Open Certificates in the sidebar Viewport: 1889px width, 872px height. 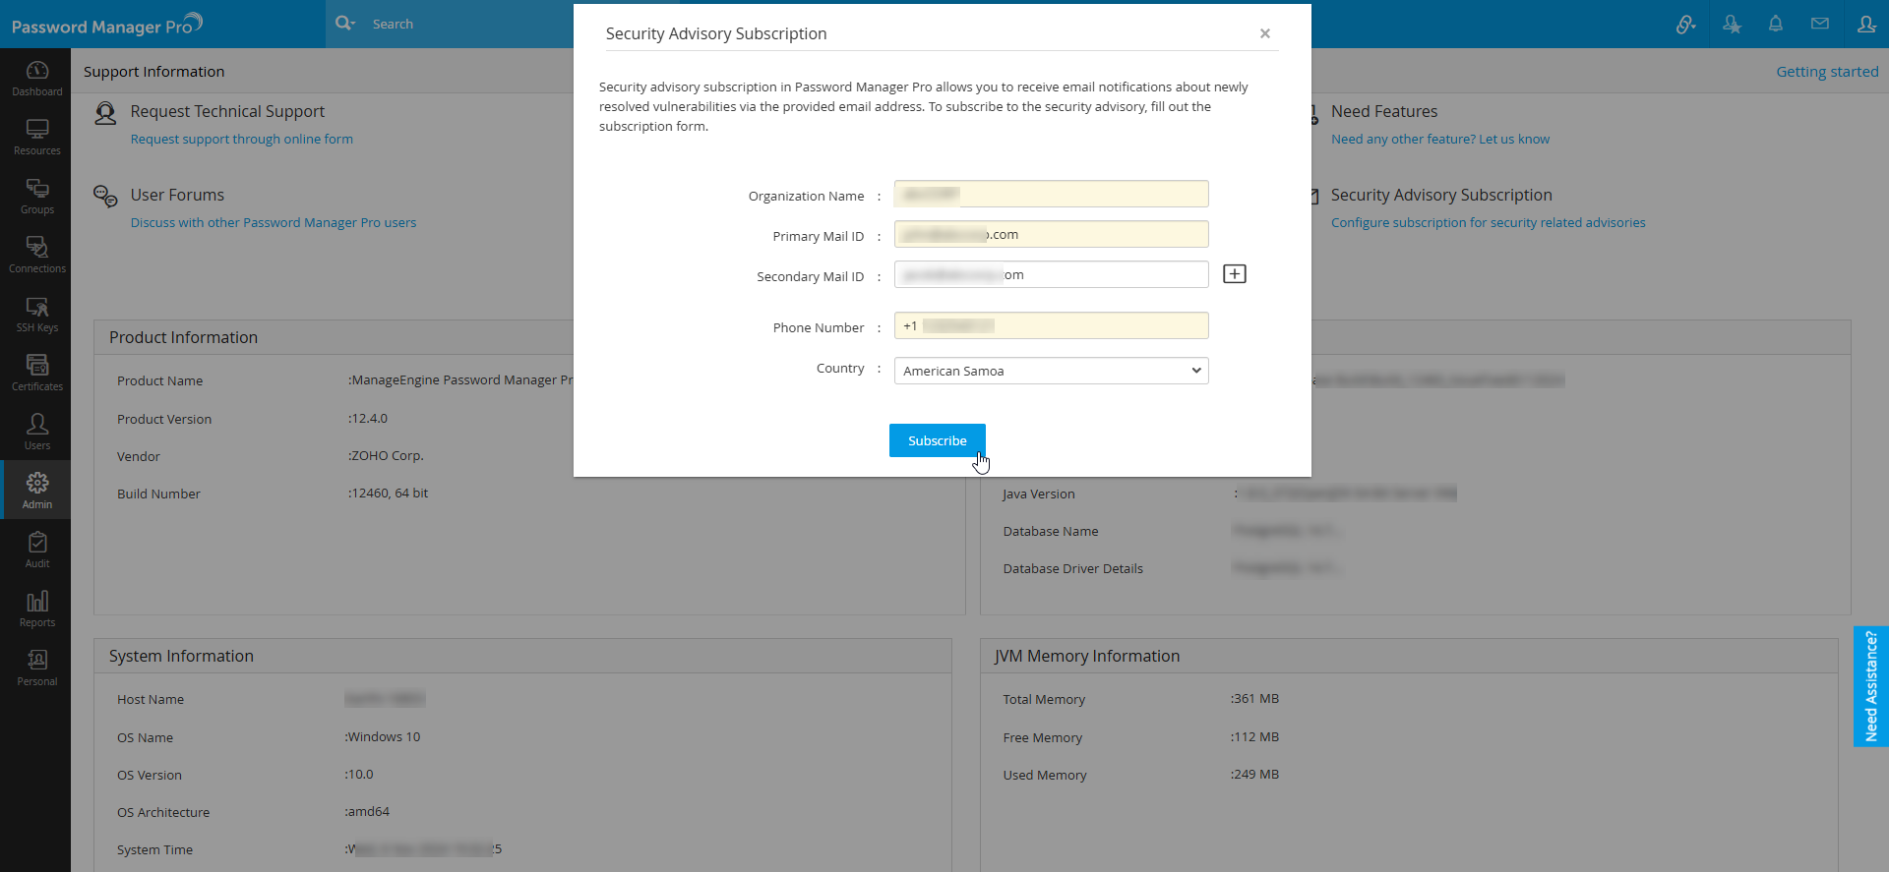coord(36,373)
